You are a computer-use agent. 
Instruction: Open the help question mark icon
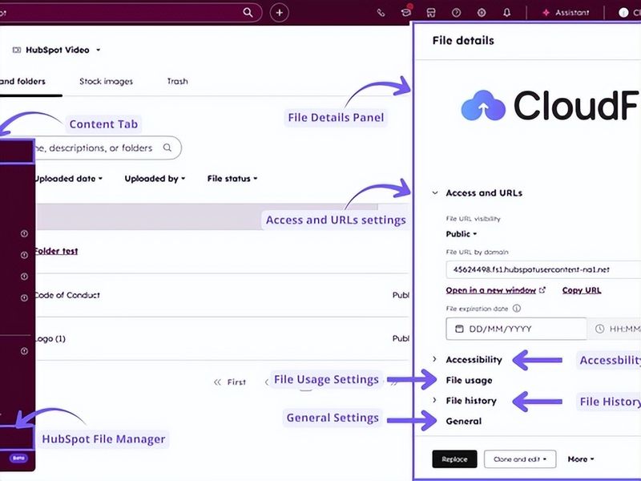[456, 13]
